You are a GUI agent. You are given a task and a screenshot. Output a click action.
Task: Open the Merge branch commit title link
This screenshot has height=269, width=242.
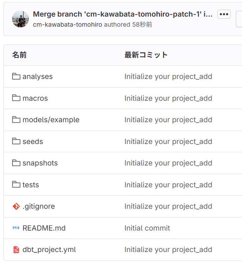[123, 14]
